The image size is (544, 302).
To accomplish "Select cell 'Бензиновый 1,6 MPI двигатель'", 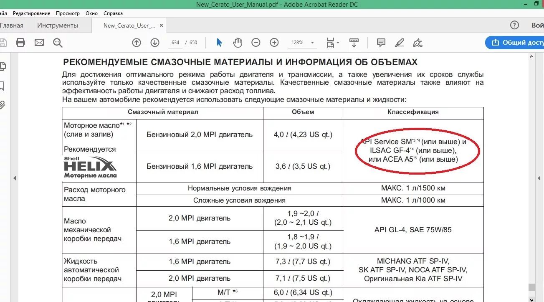I will (200, 166).
